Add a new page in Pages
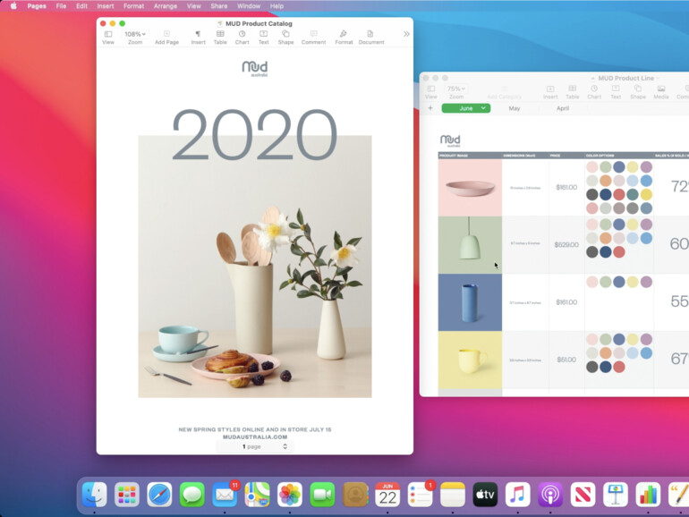The width and height of the screenshot is (689, 517). click(x=166, y=38)
